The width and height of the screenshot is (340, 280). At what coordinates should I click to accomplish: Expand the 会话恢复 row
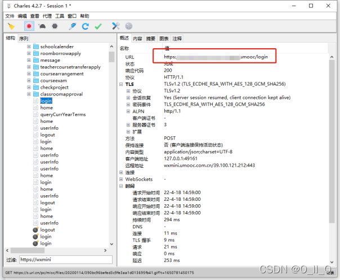pos(128,98)
